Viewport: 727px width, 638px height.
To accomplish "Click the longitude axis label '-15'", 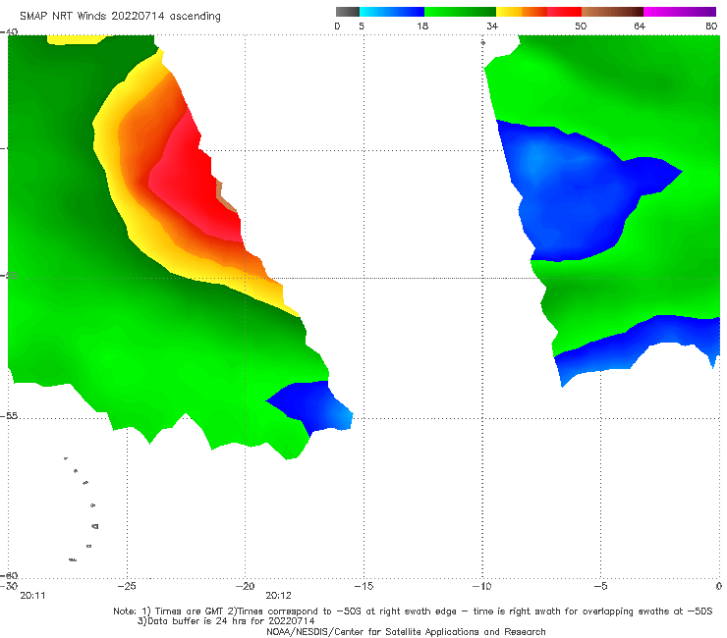I will pyautogui.click(x=363, y=586).
